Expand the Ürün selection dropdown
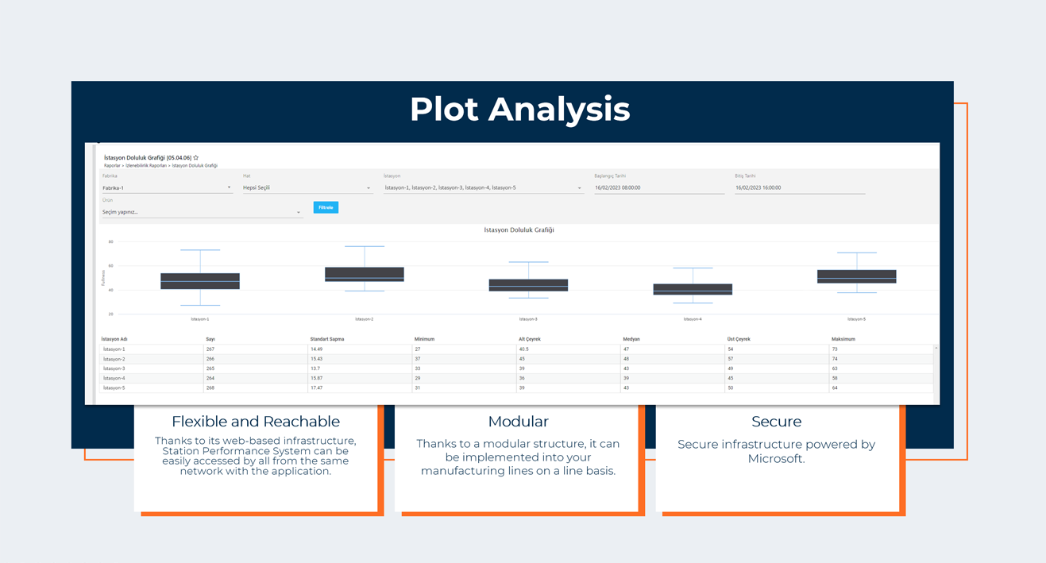 (x=201, y=212)
